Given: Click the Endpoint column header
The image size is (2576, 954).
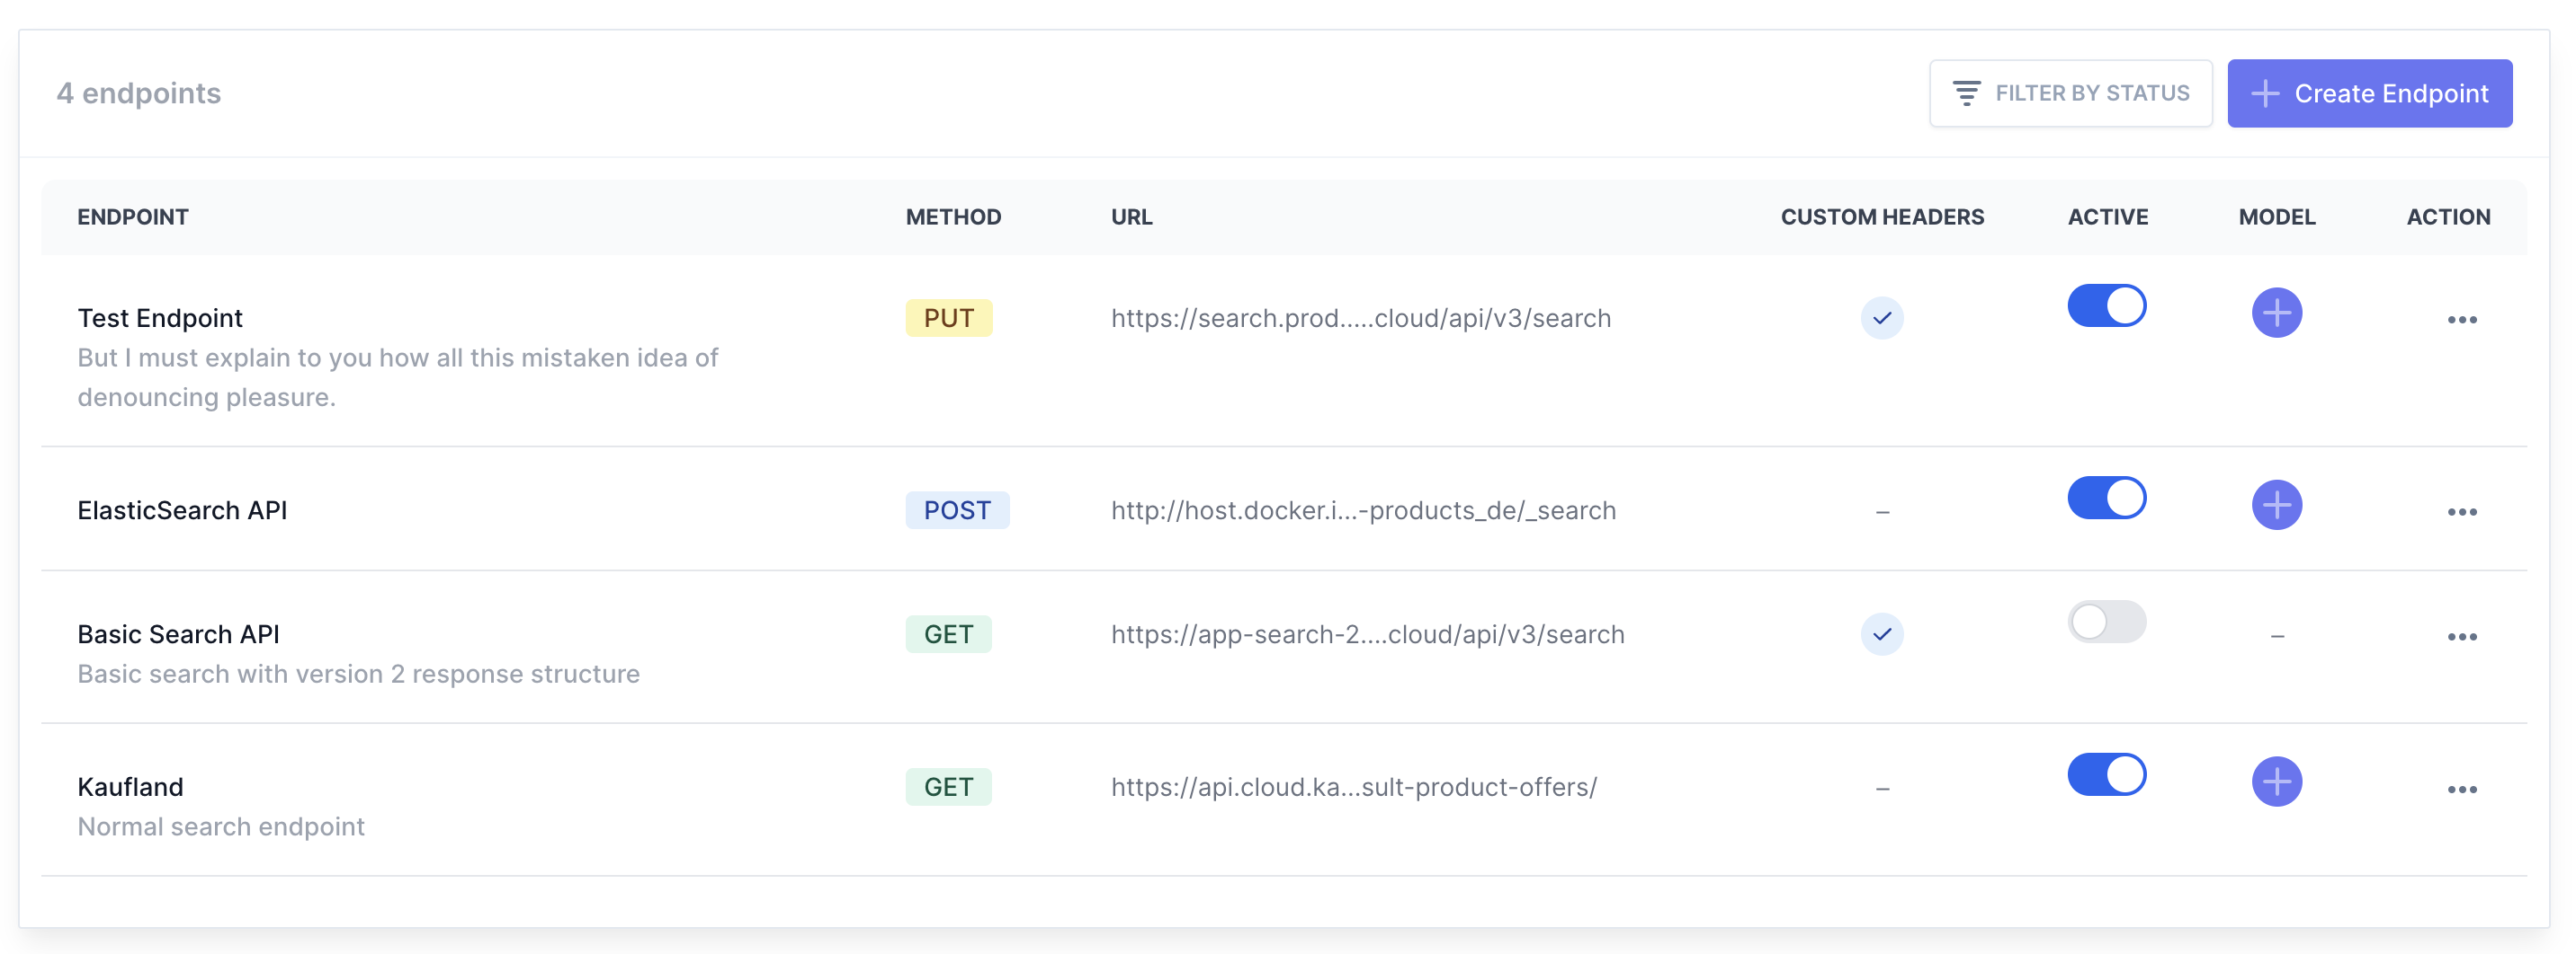Looking at the screenshot, I should point(133,216).
